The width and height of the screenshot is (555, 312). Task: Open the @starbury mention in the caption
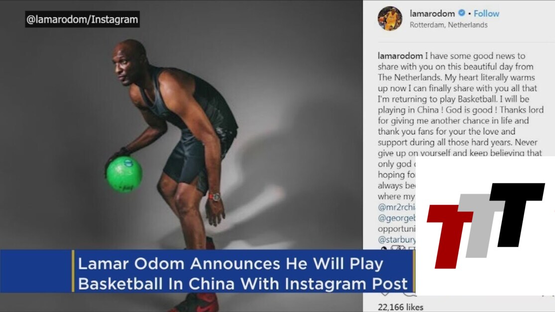[x=397, y=239]
